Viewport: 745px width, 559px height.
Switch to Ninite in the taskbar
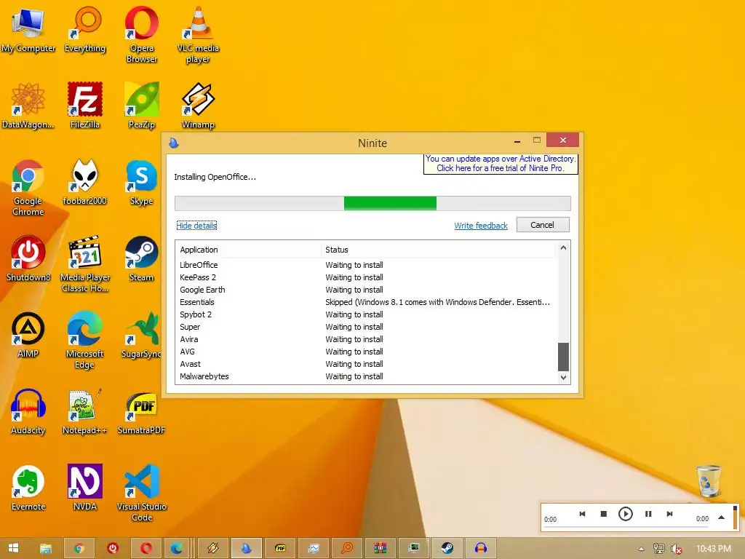pyautogui.click(x=246, y=548)
